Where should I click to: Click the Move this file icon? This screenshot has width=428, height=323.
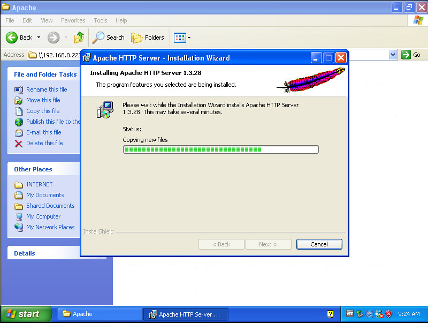pos(19,100)
